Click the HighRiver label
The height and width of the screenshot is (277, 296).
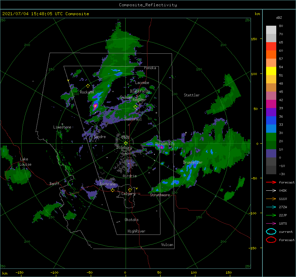[136, 231]
